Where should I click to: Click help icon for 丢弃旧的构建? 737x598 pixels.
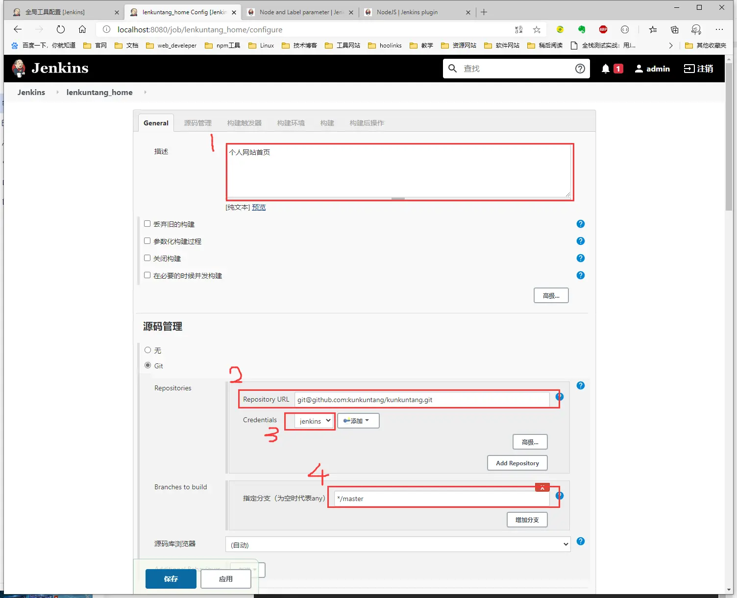581,224
